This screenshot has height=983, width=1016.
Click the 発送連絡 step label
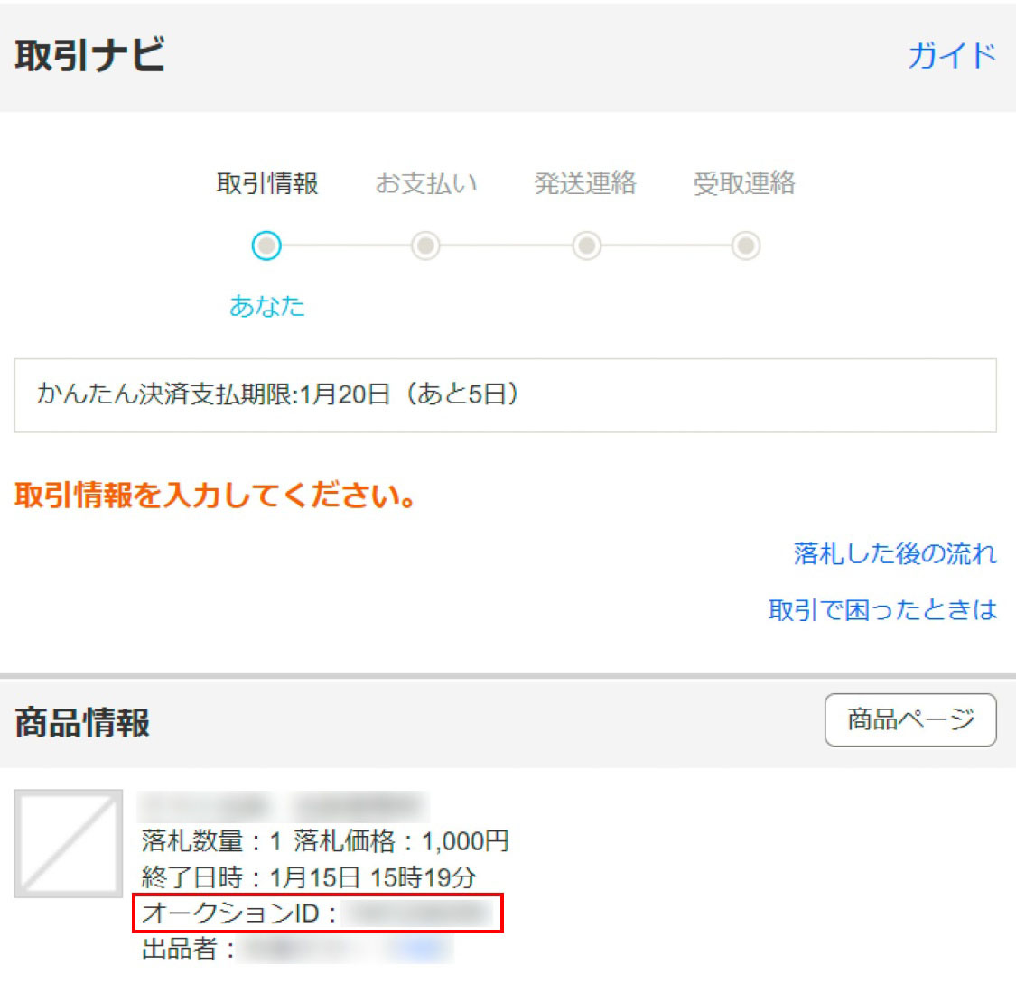(585, 183)
